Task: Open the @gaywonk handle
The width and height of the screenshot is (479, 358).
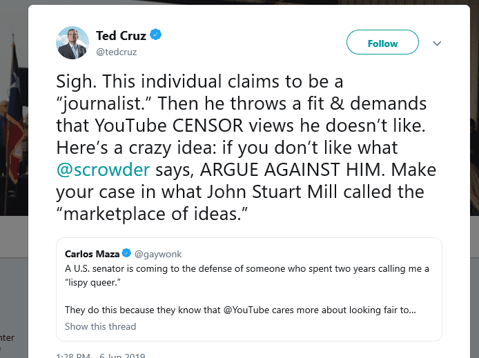Action: 156,253
